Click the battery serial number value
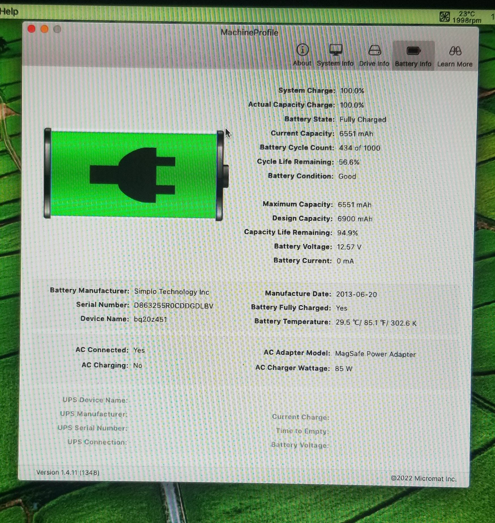 coord(174,306)
